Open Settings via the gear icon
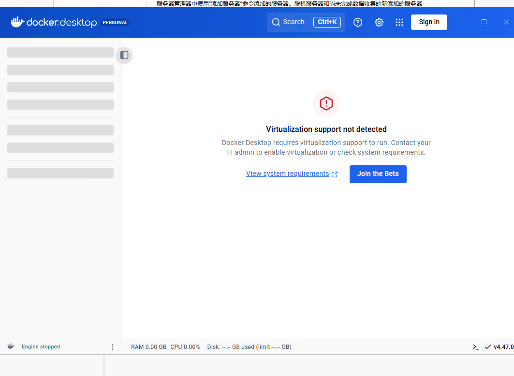This screenshot has width=514, height=376. pyautogui.click(x=379, y=22)
